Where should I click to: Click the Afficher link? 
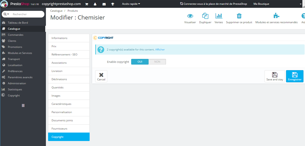pos(160,50)
